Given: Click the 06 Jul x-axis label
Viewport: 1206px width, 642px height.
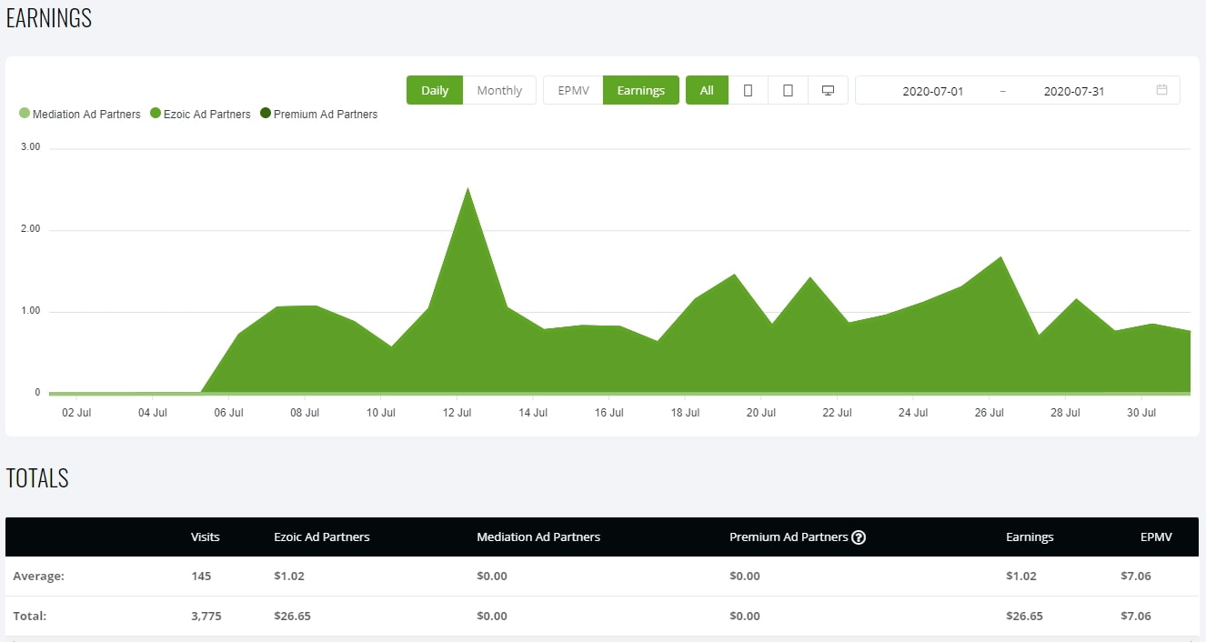Looking at the screenshot, I should (228, 413).
